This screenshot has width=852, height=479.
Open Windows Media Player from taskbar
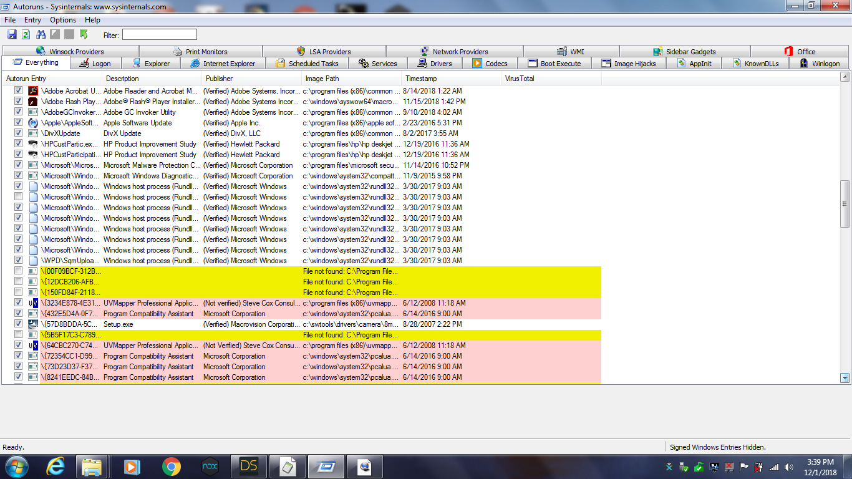click(x=132, y=467)
